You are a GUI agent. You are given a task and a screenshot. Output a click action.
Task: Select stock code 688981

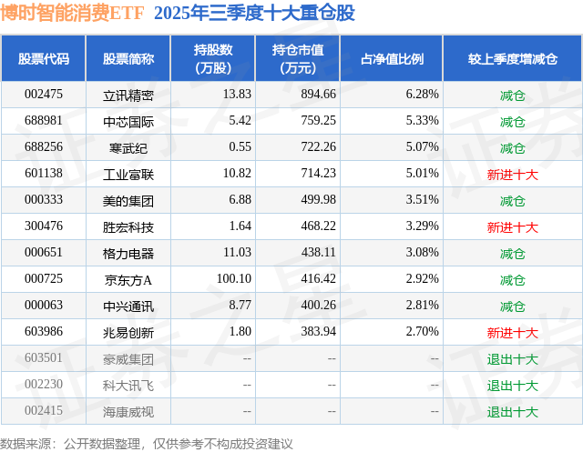point(44,121)
